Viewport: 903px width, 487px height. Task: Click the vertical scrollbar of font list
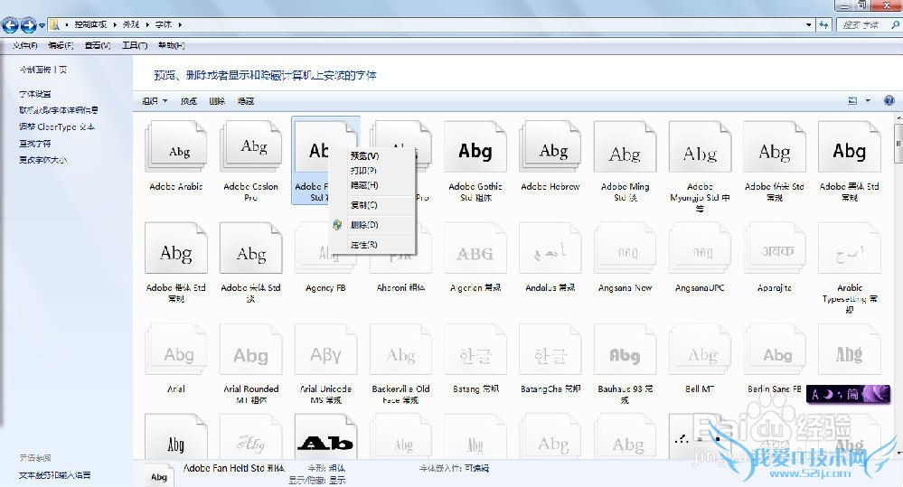(898, 271)
